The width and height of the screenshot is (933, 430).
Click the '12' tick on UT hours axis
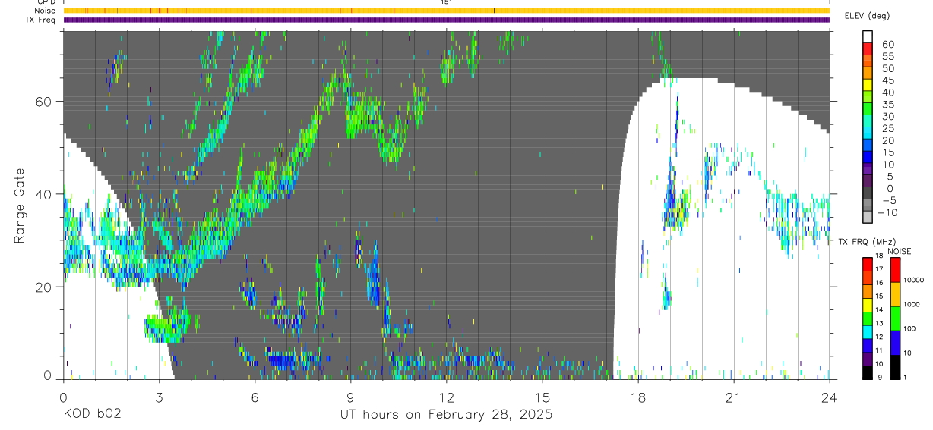(447, 397)
